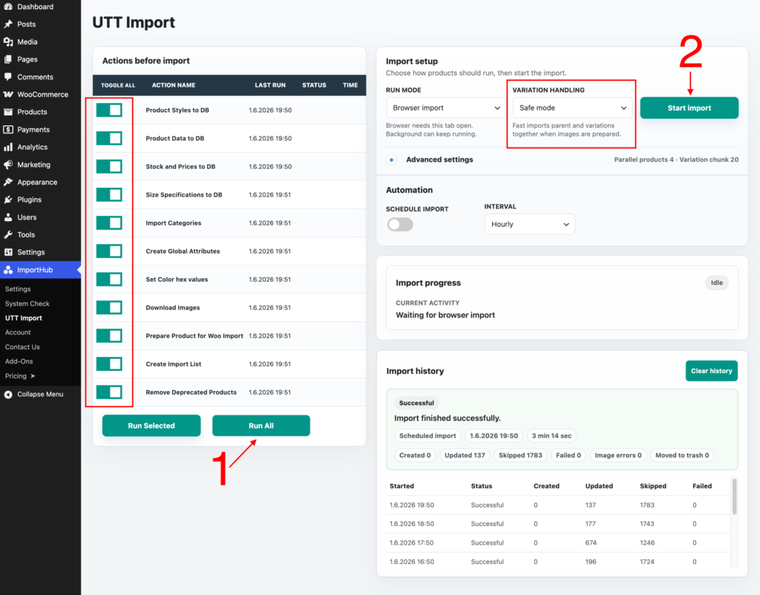Click the Collapse Menu arrow icon

[x=8, y=395]
